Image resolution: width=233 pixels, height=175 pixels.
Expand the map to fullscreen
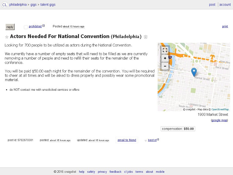[x=165, y=50]
